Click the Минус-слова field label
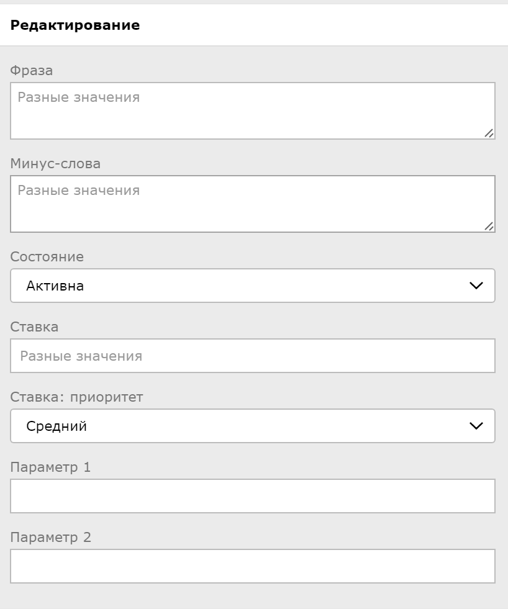This screenshot has width=508, height=609. pyautogui.click(x=55, y=164)
